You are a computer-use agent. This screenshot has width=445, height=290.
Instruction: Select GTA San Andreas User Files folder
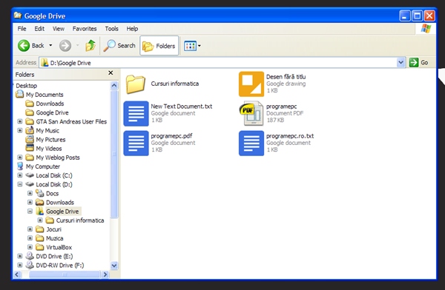(x=71, y=122)
